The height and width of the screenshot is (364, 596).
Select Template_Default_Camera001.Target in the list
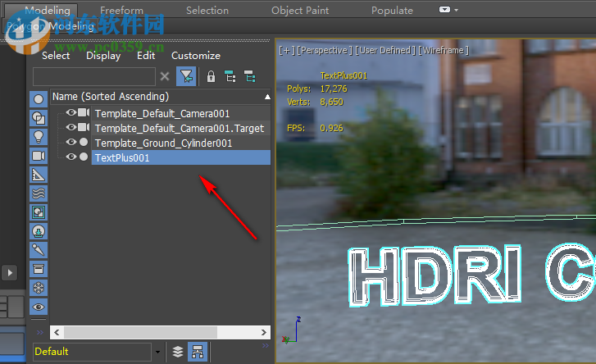181,129
